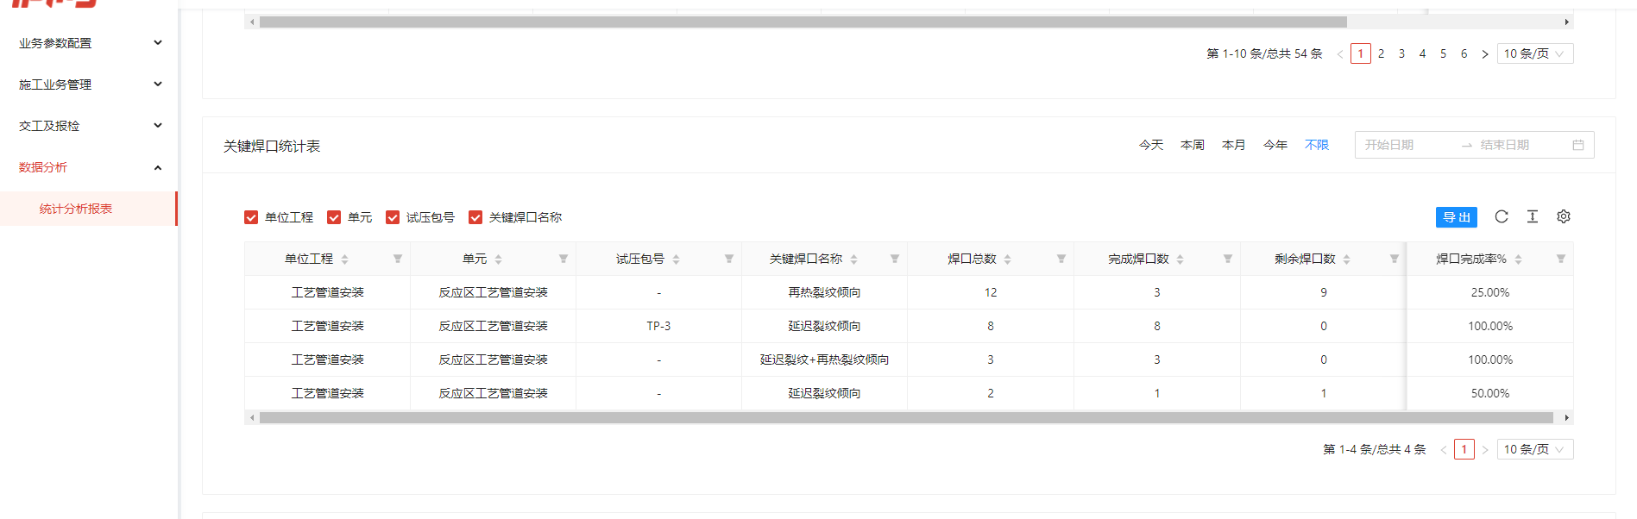This screenshot has width=1637, height=519.
Task: Filter the 焊口完成率% column
Action: 1561,259
